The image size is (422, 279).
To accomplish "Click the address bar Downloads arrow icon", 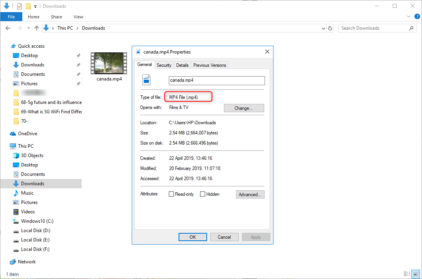I will click(46, 28).
